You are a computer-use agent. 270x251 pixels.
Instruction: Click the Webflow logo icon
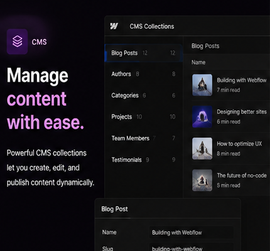(x=114, y=26)
